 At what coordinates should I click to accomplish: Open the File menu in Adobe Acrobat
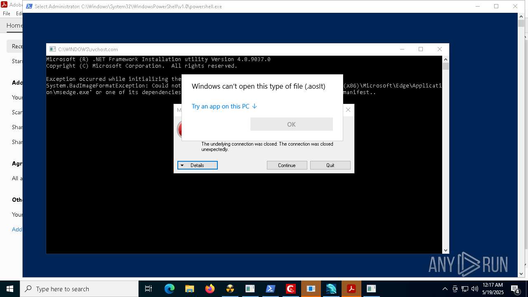7,13
